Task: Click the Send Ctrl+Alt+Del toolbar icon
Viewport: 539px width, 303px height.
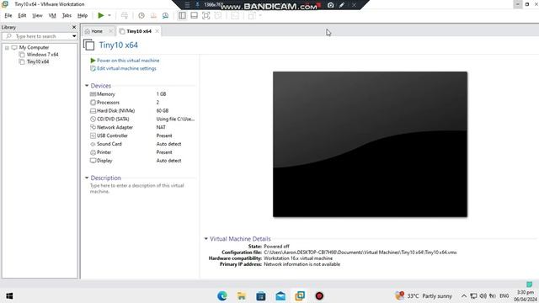Action: tap(125, 15)
